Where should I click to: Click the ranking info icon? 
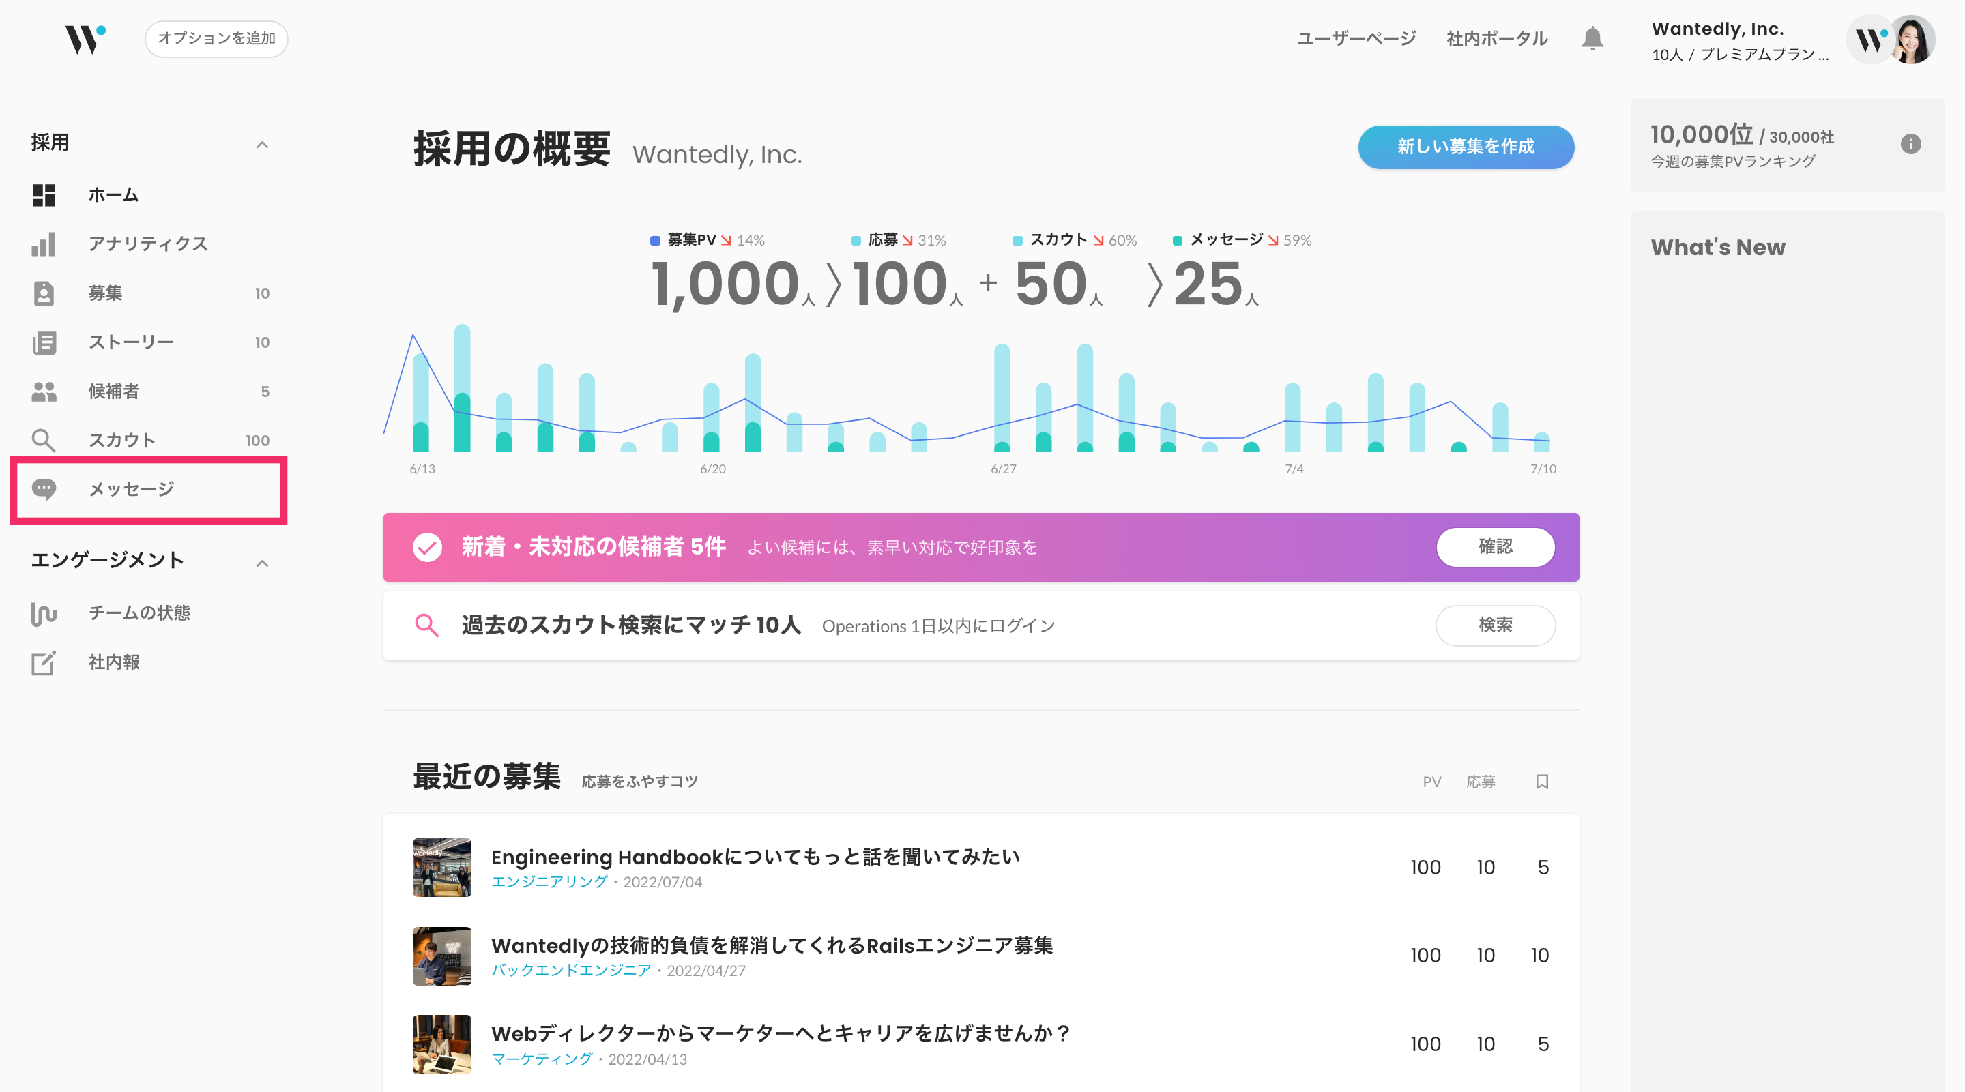pyautogui.click(x=1910, y=143)
